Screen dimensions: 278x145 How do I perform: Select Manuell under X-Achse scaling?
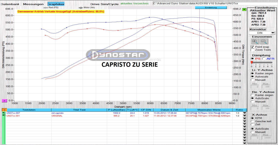point(252,132)
